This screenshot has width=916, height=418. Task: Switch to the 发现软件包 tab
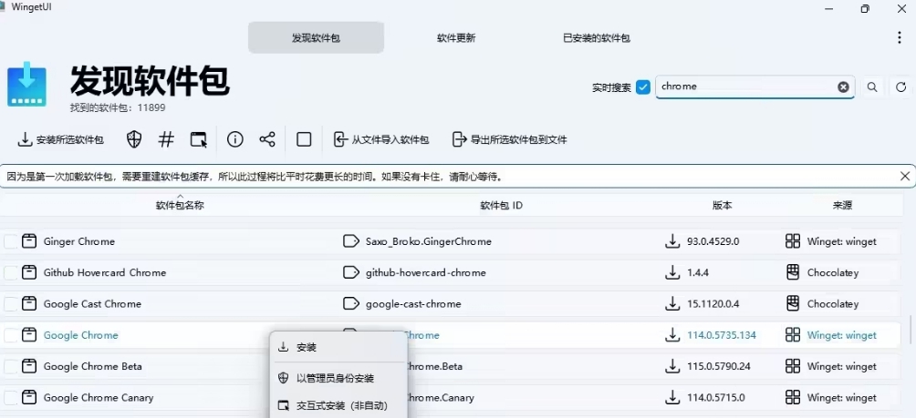(316, 38)
